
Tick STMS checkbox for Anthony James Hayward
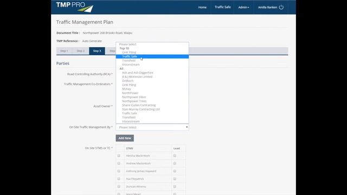[x=119, y=171]
